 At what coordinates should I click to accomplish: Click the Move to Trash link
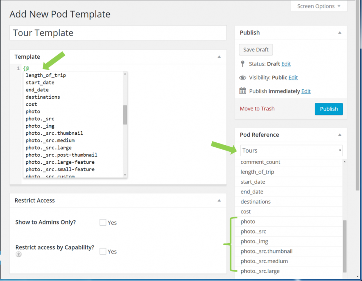tap(257, 109)
